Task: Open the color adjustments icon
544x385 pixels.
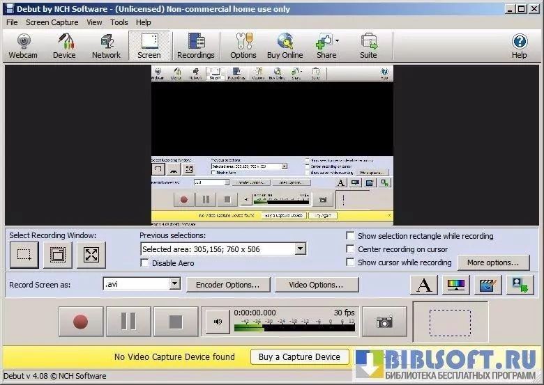Action: point(455,285)
